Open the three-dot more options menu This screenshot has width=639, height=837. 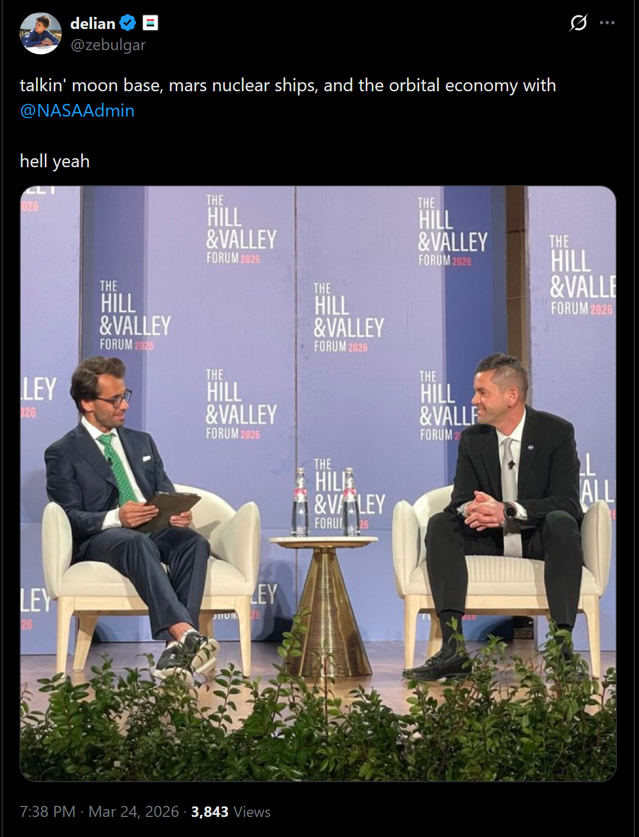[x=607, y=23]
